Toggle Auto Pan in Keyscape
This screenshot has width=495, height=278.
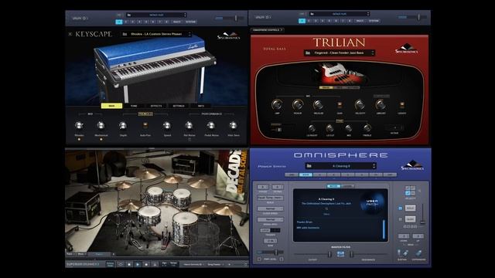145,125
